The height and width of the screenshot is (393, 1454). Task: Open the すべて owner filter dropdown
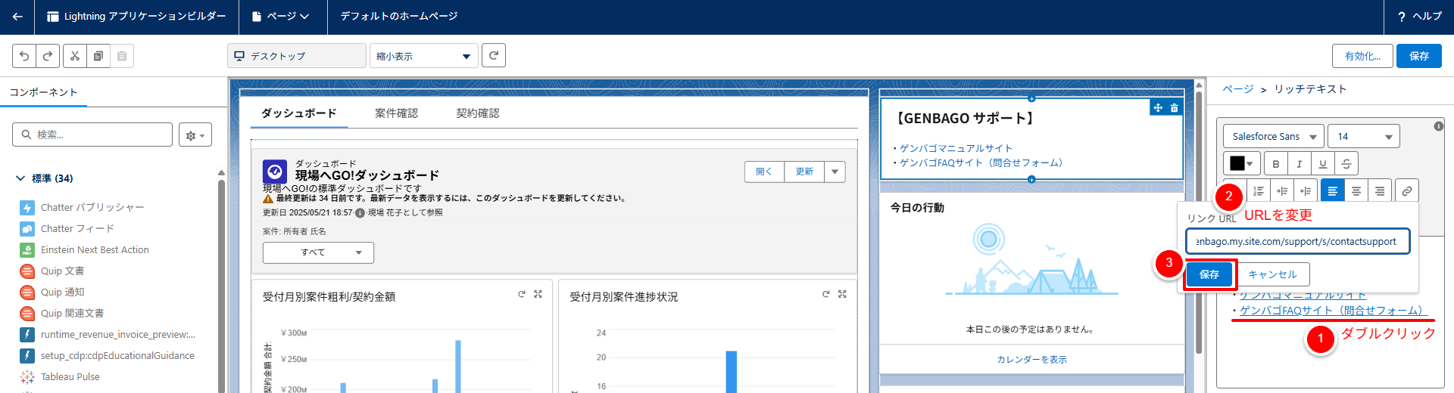(x=318, y=252)
